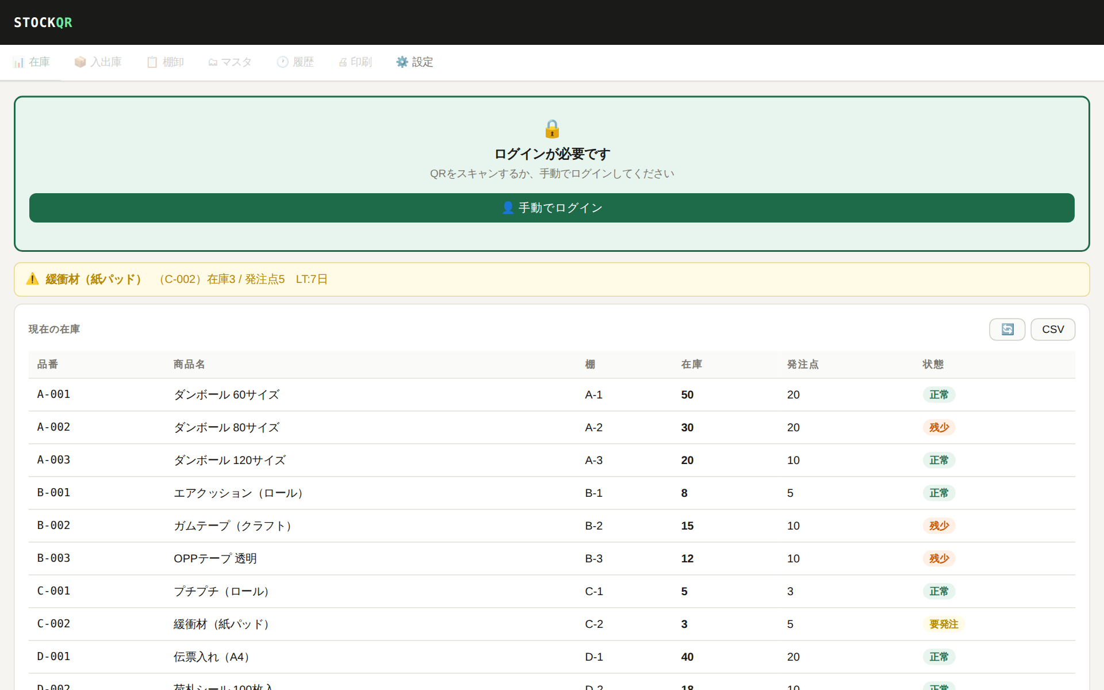Viewport: 1104px width, 690px height.
Task: Select part number B-003
Action: pyautogui.click(x=53, y=558)
